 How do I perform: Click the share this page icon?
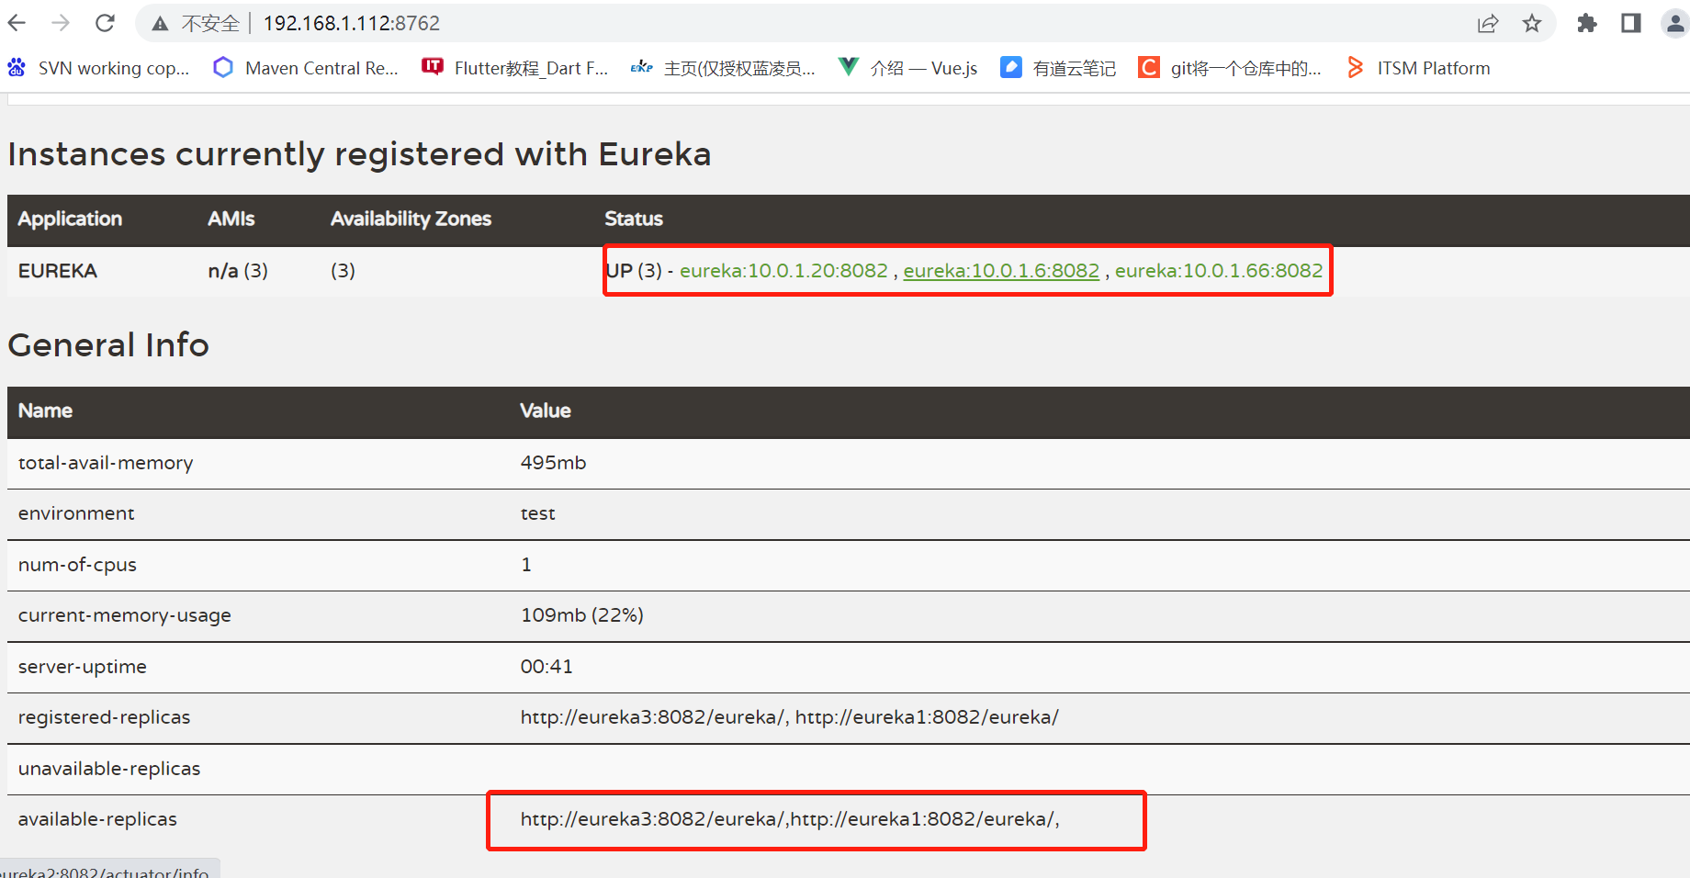1487,24
